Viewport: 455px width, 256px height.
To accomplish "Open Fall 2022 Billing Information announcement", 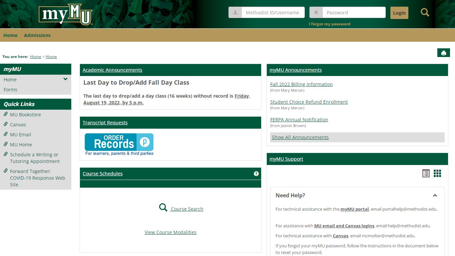I will click(301, 84).
